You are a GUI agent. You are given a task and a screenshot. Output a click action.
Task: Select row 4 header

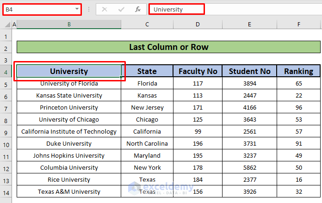[x=6, y=72]
